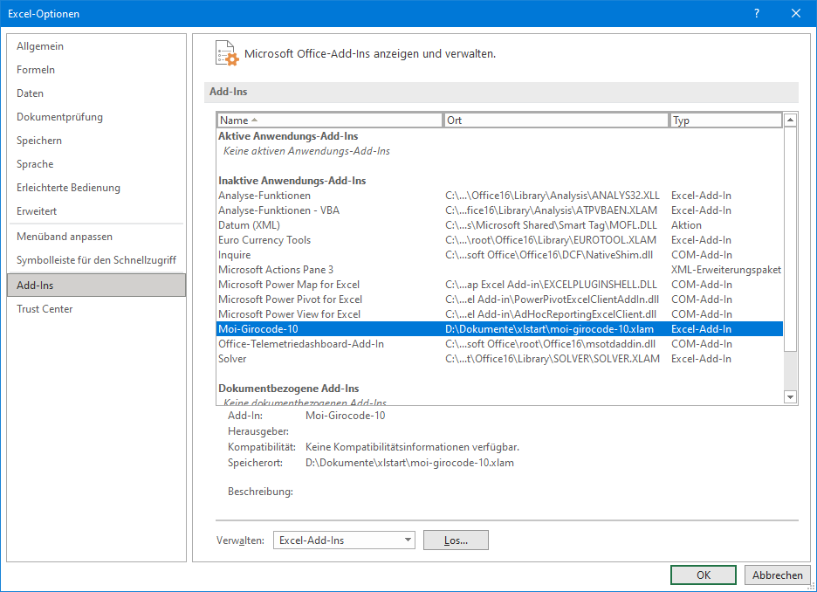Image resolution: width=817 pixels, height=592 pixels.
Task: Click the Aktion type cell
Action: point(686,225)
